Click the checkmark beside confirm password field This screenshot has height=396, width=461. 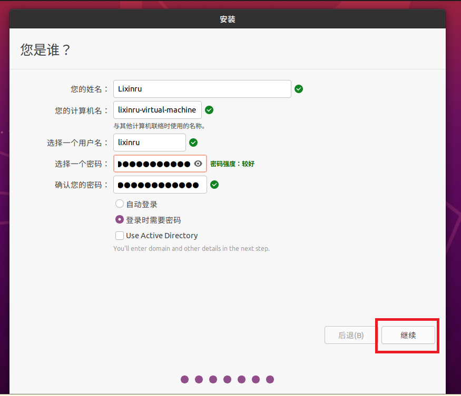[214, 185]
